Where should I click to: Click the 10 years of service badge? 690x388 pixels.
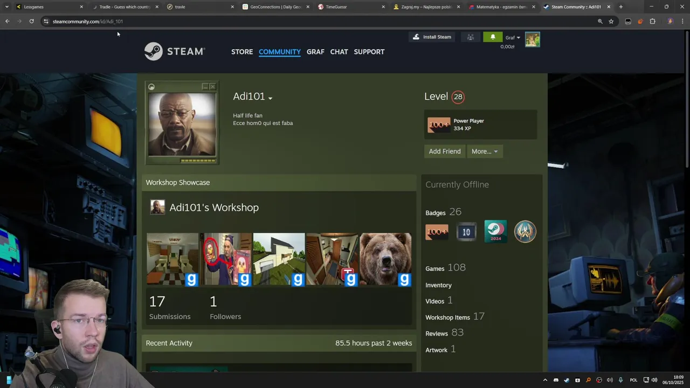coord(466,232)
